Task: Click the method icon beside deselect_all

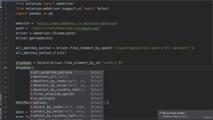Action: tap(32, 77)
